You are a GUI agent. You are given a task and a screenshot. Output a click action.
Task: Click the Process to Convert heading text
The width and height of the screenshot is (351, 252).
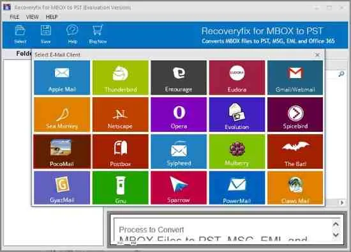click(x=151, y=230)
